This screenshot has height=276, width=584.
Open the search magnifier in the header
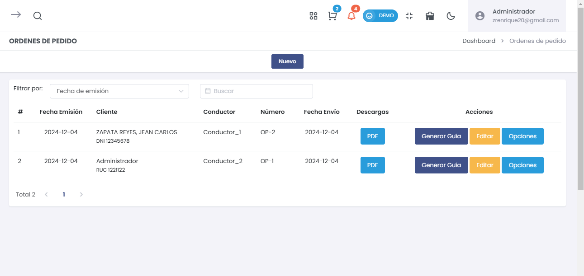click(x=38, y=16)
